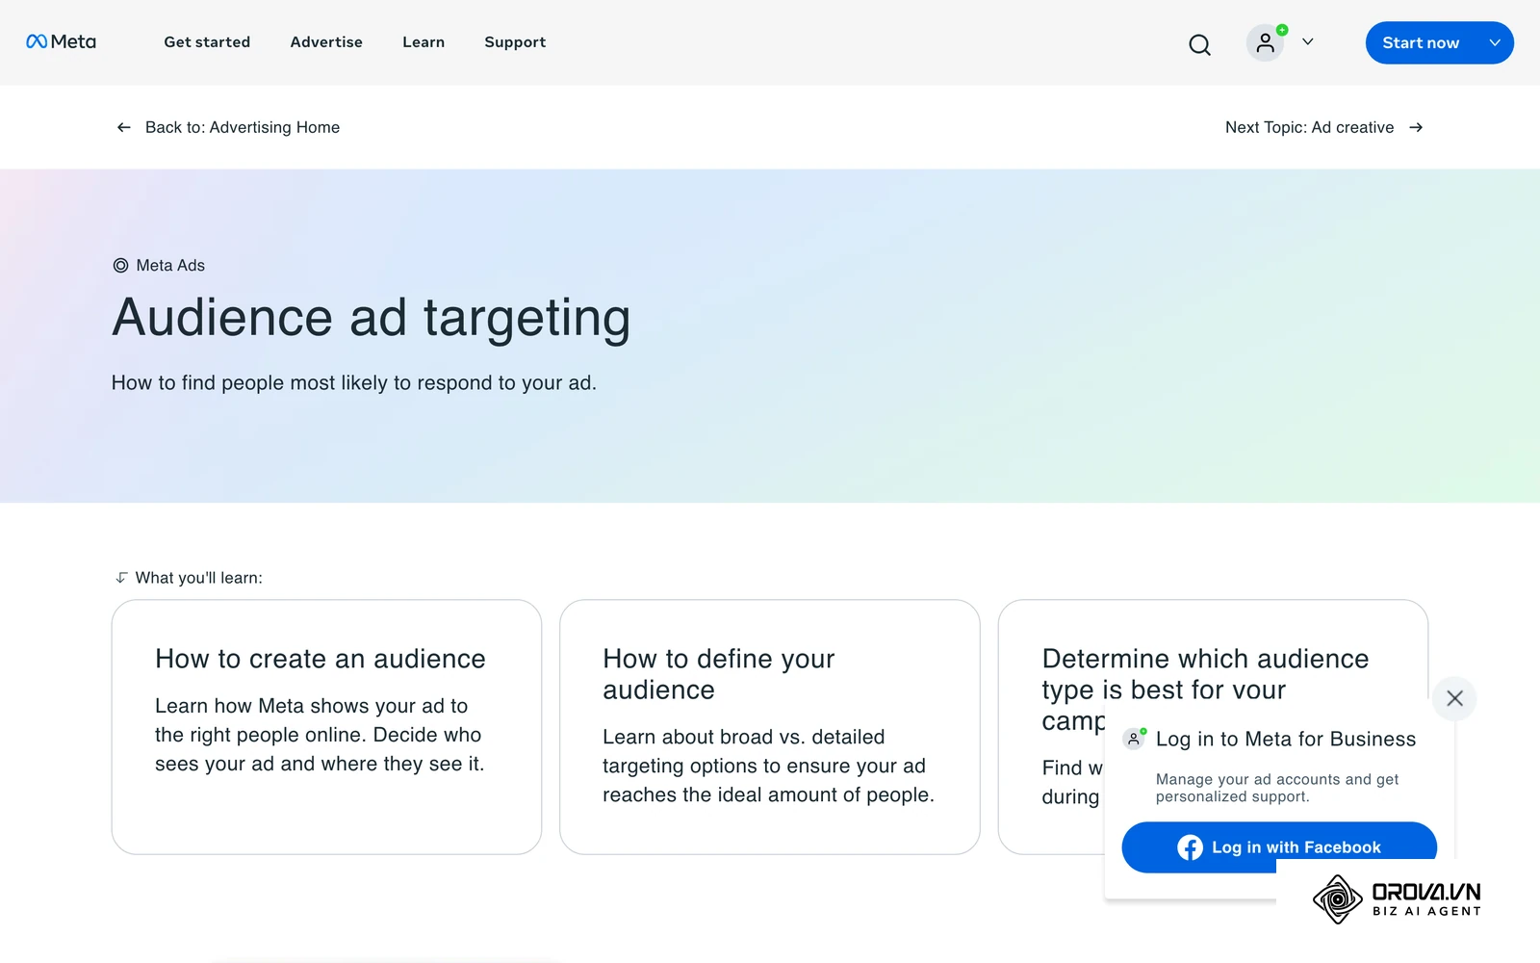Click the small avatar icon in login popup
The width and height of the screenshot is (1540, 963).
pos(1135,739)
